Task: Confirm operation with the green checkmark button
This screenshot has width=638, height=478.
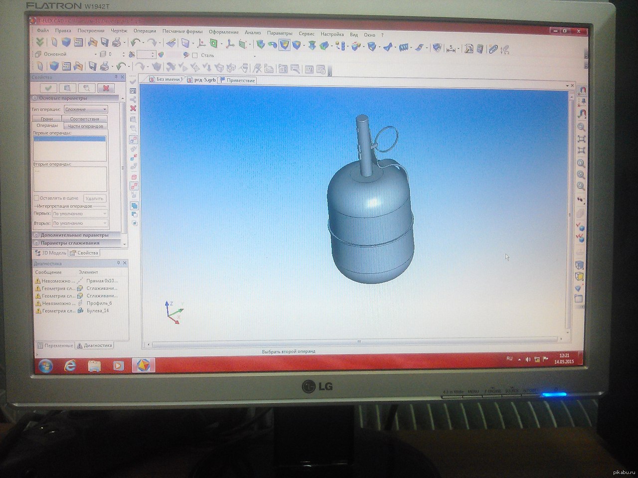Action: [48, 88]
